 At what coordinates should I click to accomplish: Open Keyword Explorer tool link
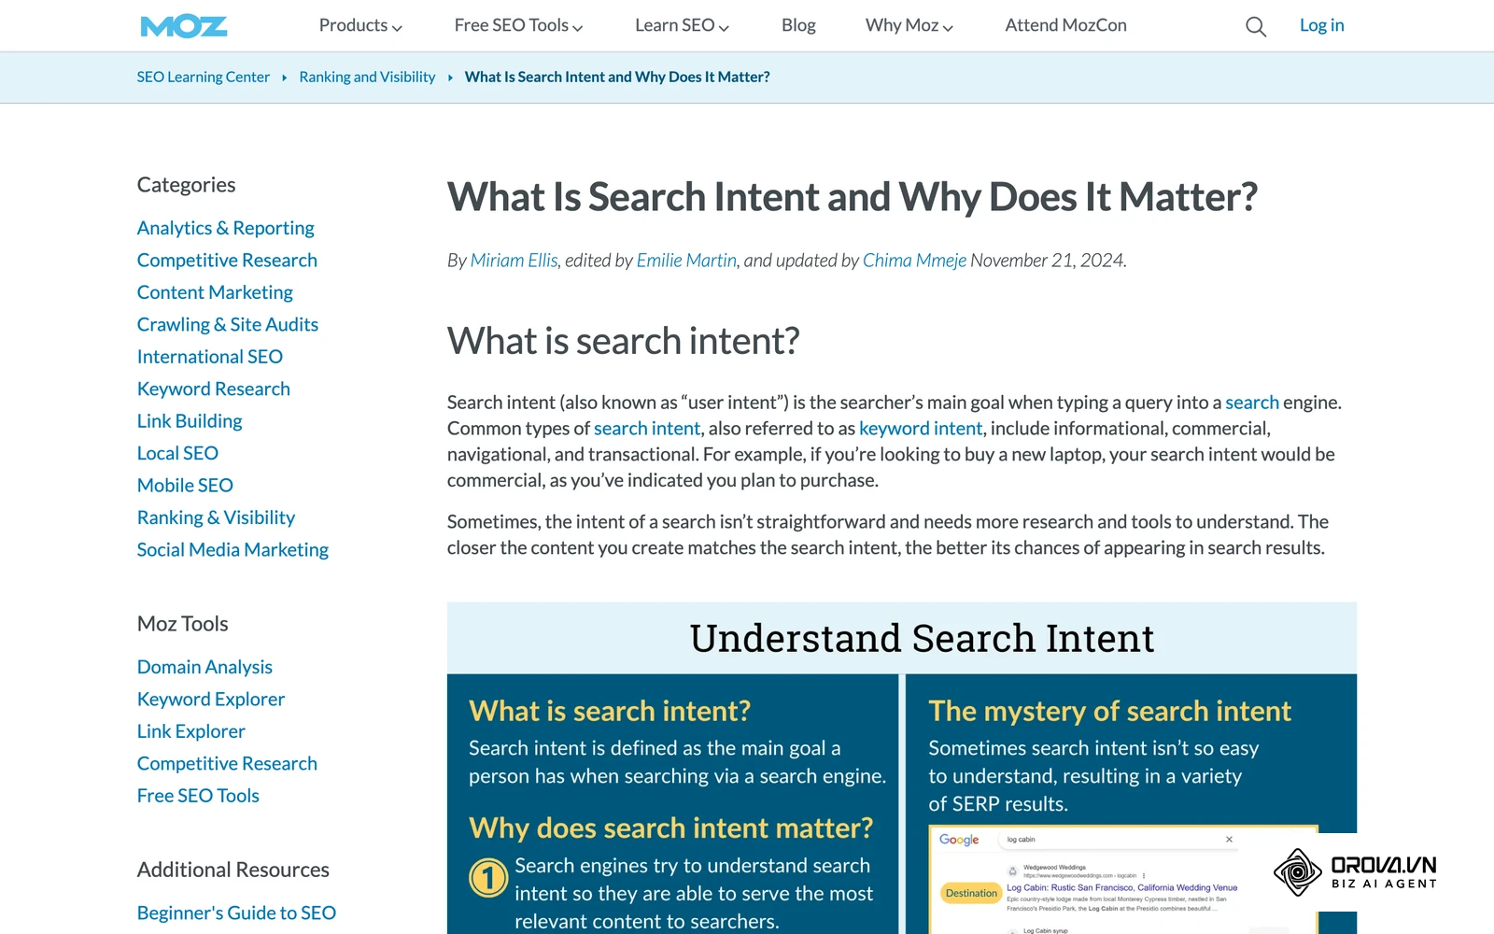click(x=211, y=699)
